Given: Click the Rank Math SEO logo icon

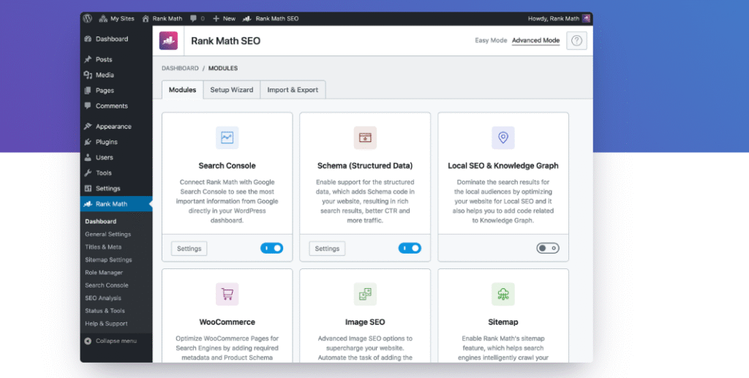Looking at the screenshot, I should click(x=168, y=41).
